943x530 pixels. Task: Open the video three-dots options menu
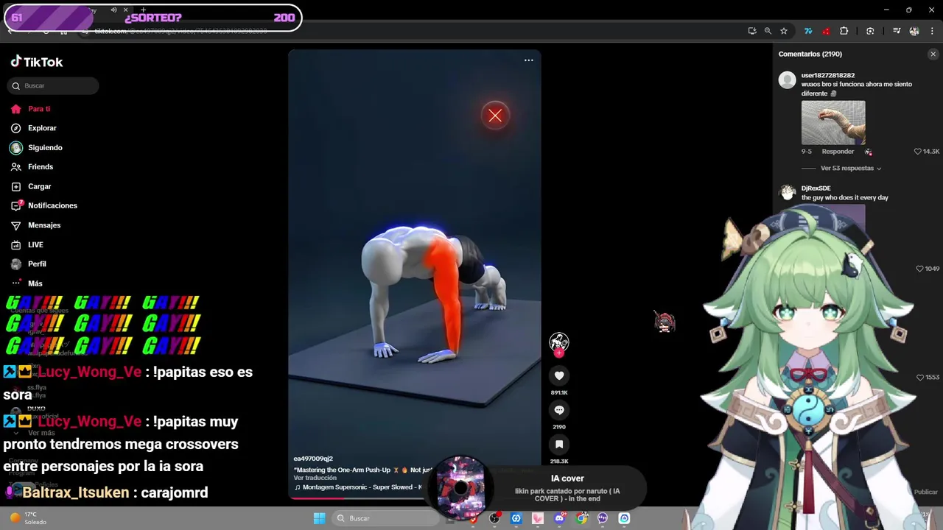pyautogui.click(x=528, y=60)
